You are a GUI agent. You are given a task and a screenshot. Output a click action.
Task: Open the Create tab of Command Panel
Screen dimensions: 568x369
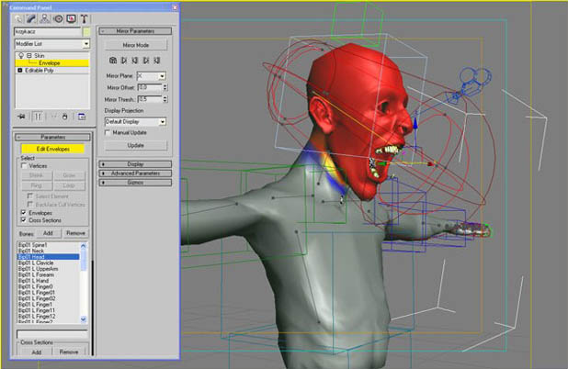[18, 18]
